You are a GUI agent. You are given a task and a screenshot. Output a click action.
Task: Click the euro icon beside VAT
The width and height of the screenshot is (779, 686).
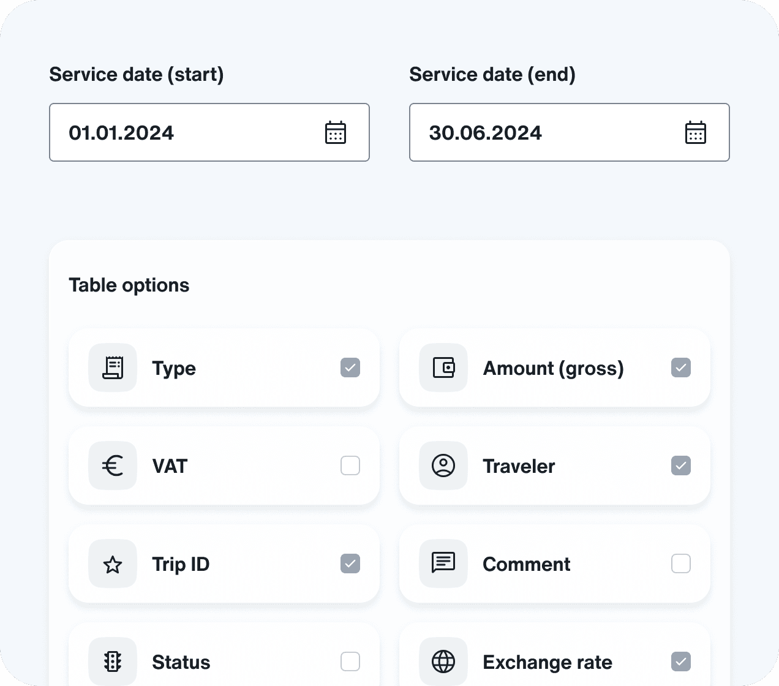[113, 466]
